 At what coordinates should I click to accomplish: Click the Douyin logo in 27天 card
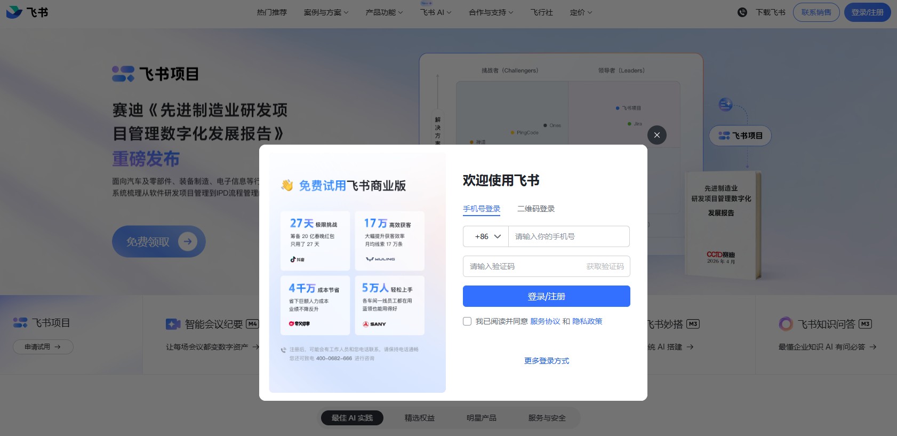click(297, 259)
